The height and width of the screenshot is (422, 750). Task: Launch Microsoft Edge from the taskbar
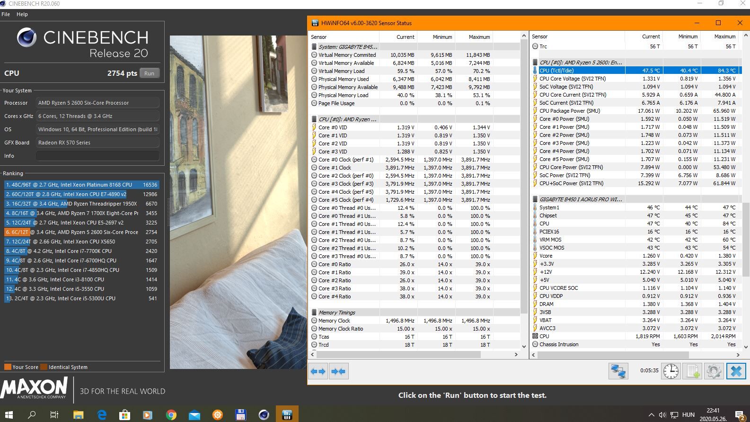click(x=101, y=415)
